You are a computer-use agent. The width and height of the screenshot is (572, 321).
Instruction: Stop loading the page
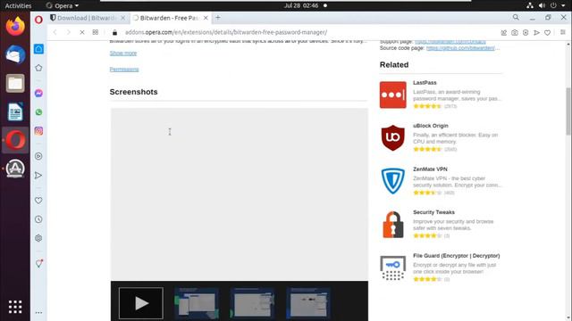click(82, 32)
